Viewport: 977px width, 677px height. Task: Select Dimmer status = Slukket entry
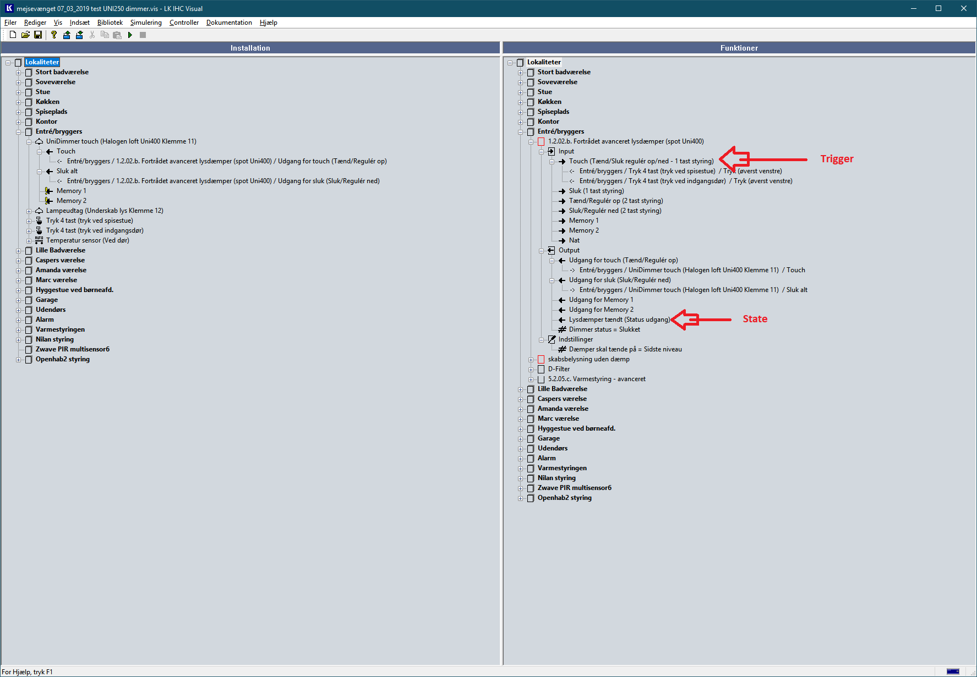click(604, 329)
